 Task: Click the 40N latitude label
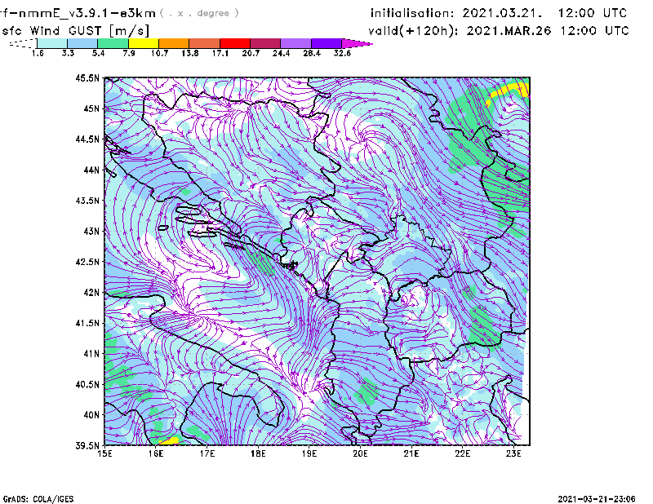91,415
